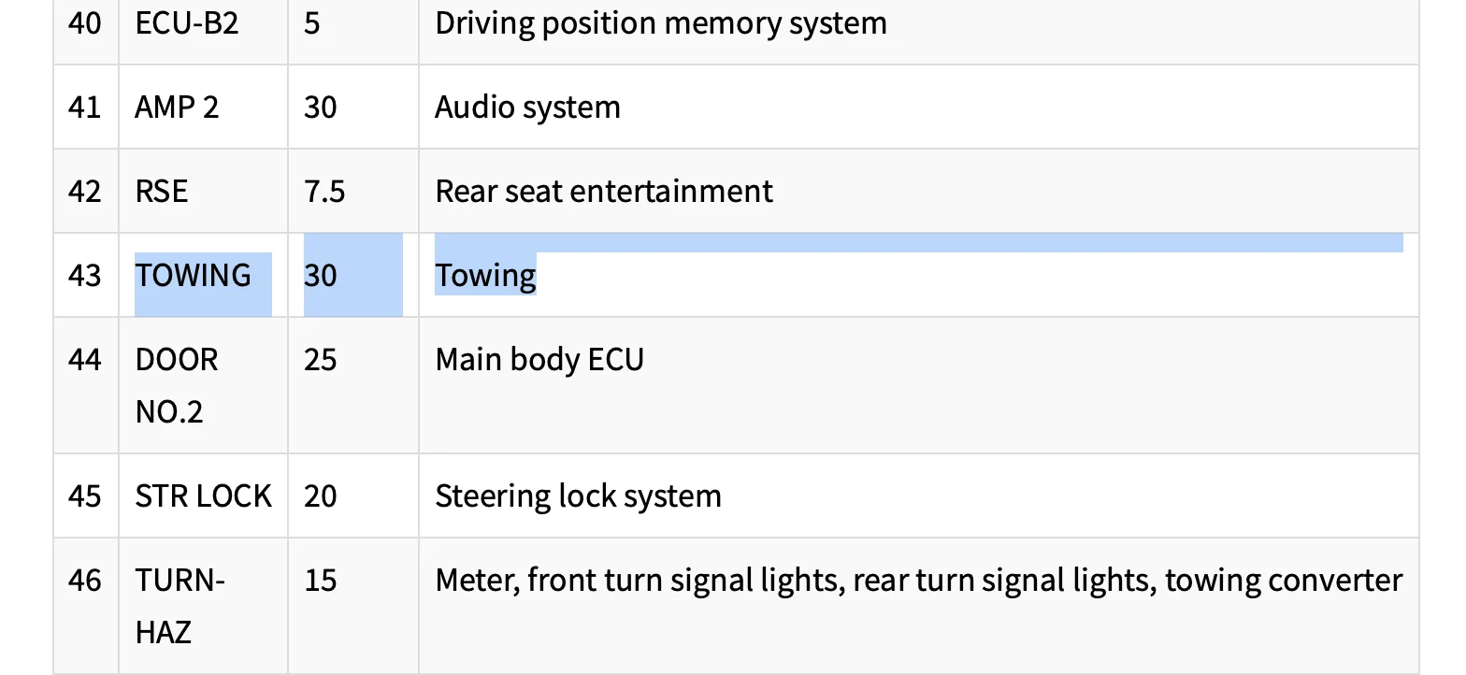Viewport: 1466px width, 675px height.
Task: Click the AMP 2 fuse label
Action: point(177,107)
